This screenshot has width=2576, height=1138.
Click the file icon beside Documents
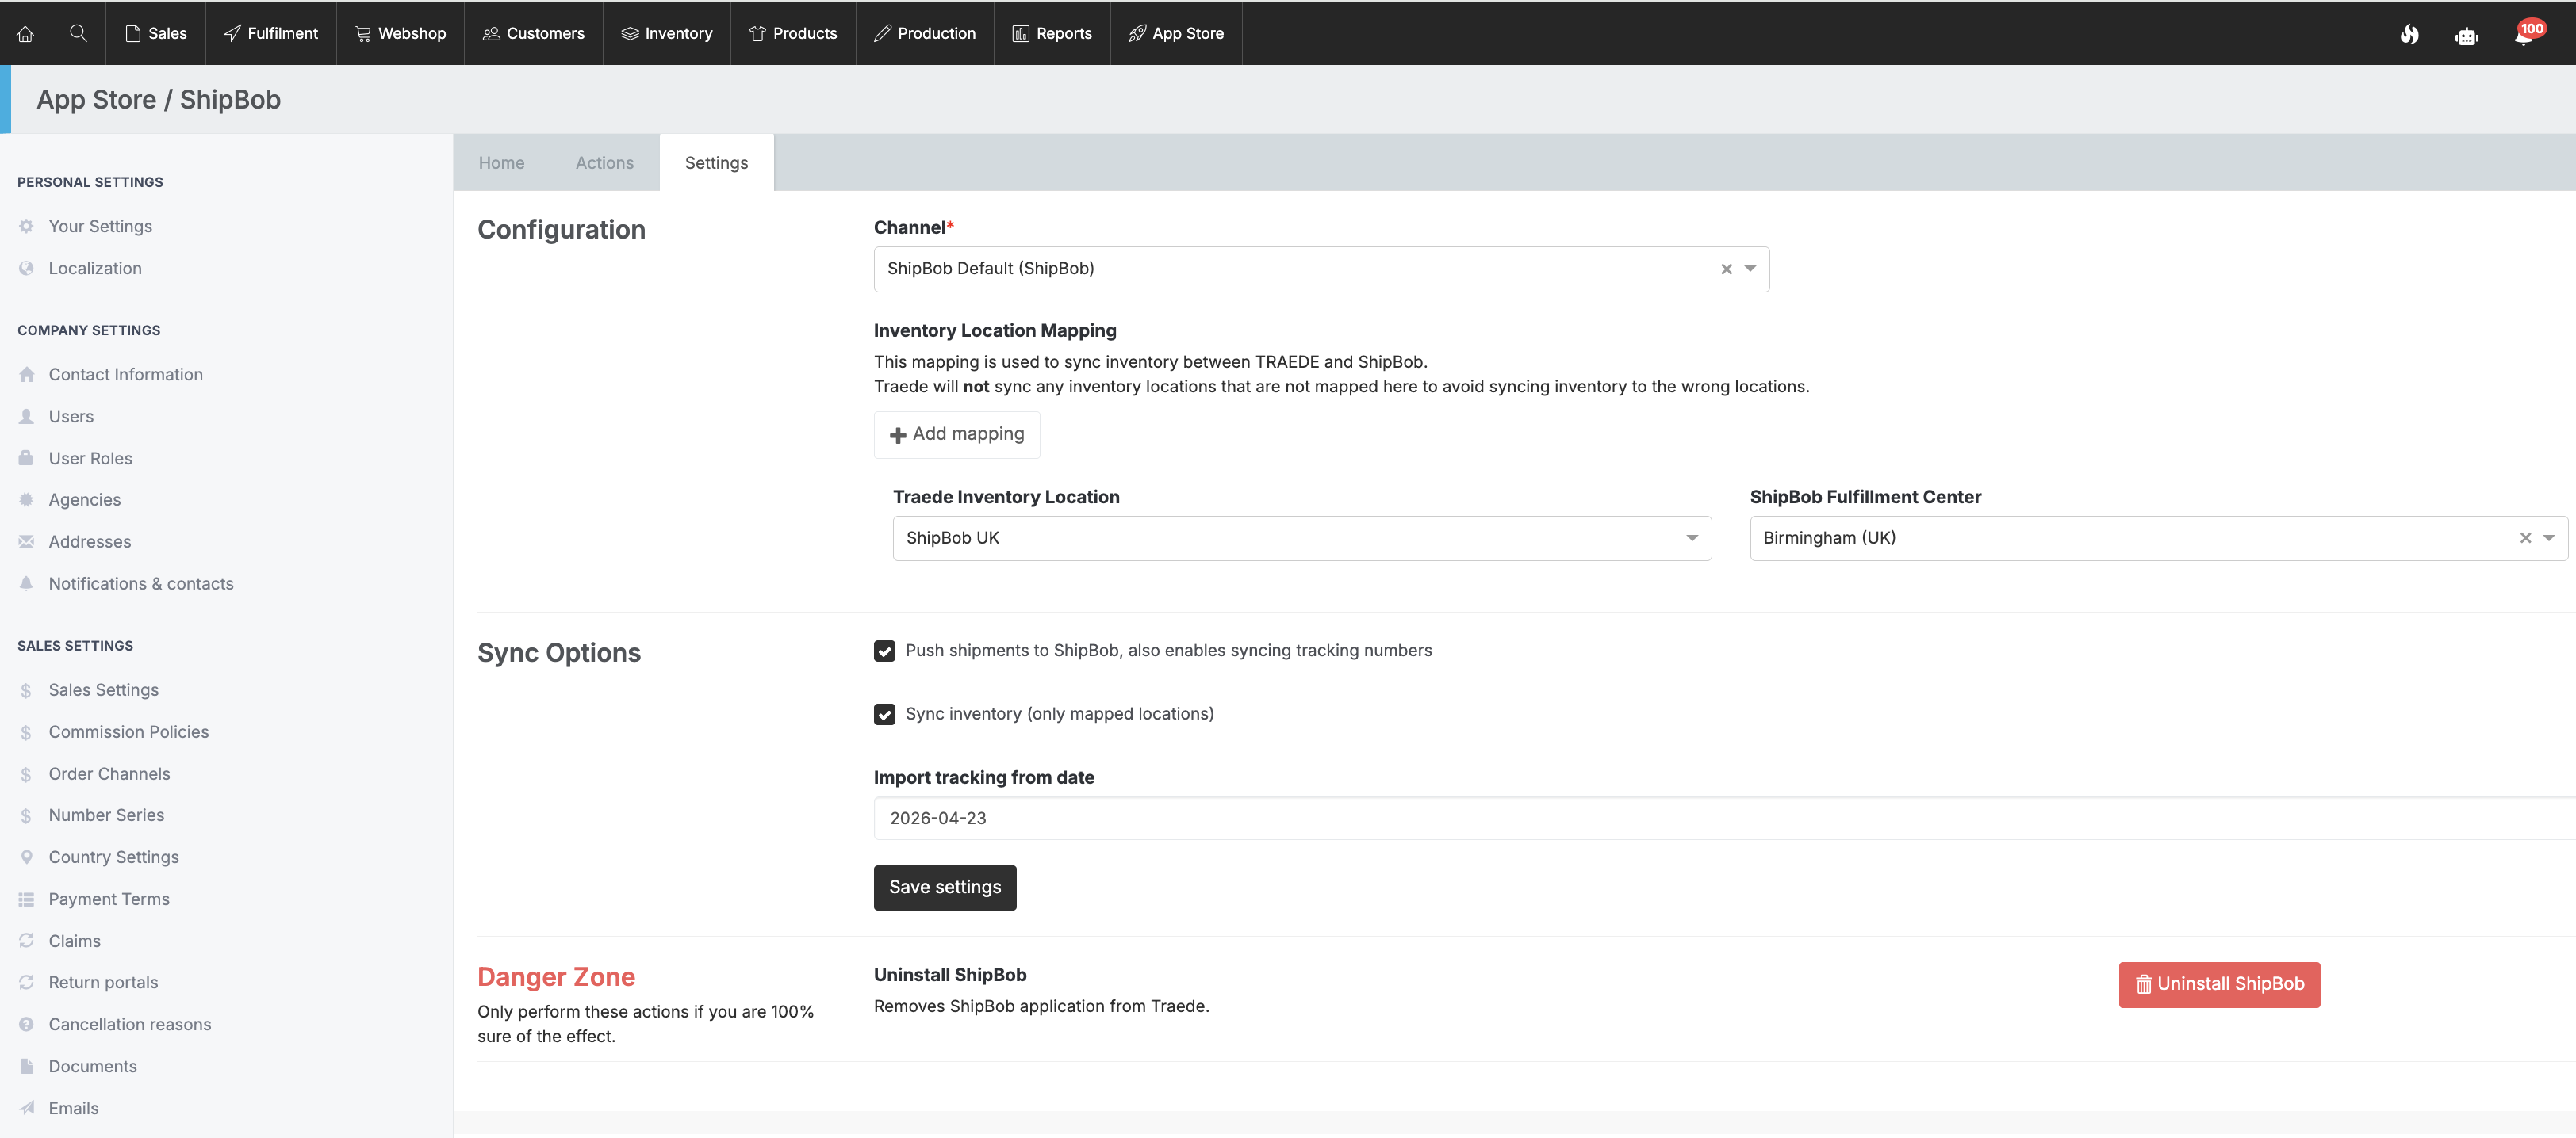pos(27,1066)
